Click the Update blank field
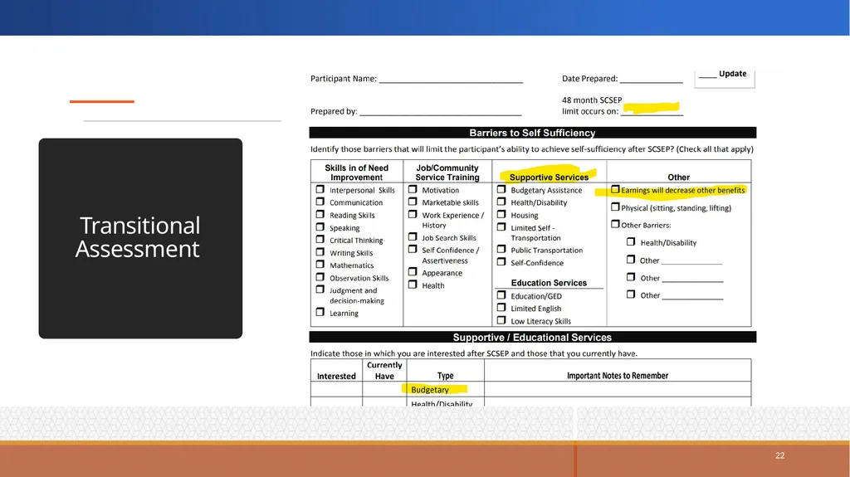The width and height of the screenshot is (850, 477). 707,75
